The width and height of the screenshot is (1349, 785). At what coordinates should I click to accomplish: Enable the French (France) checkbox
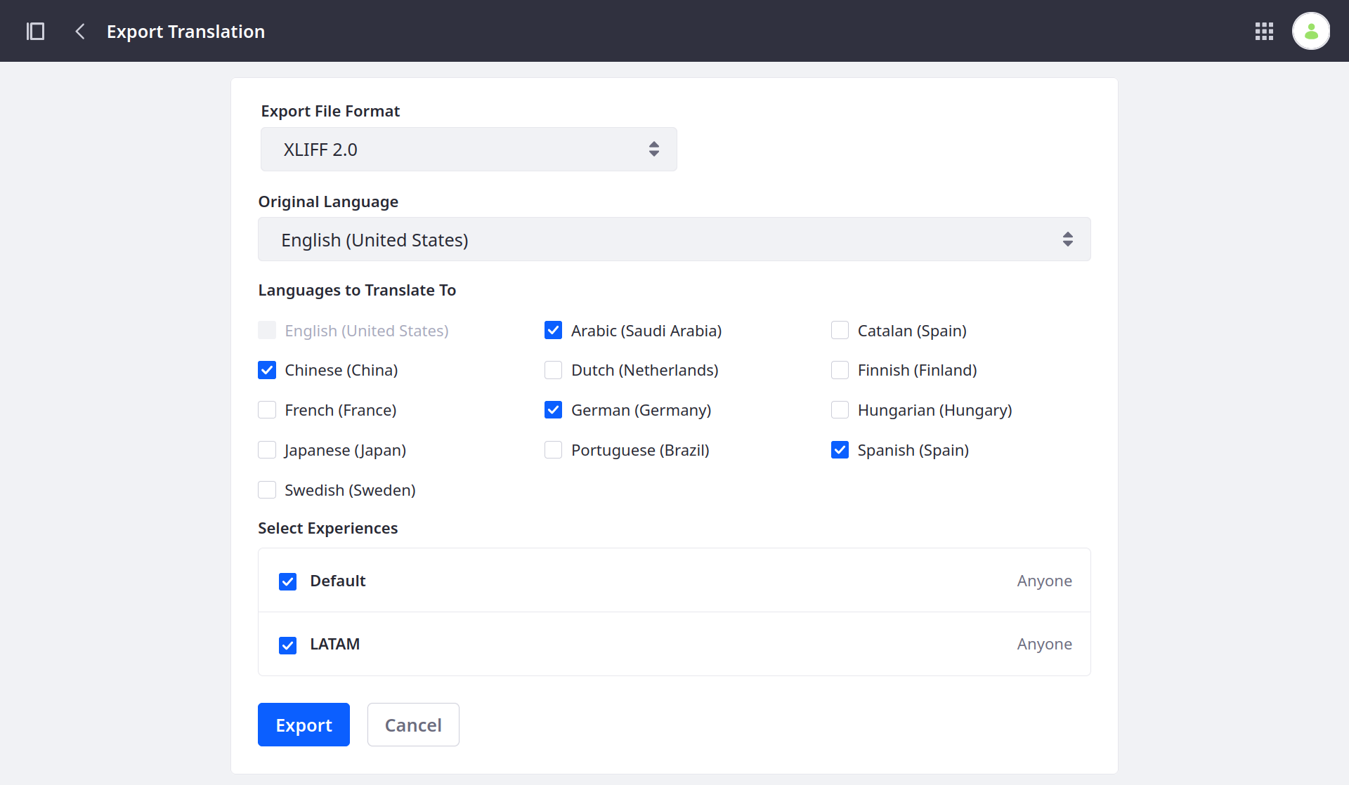[x=268, y=410]
